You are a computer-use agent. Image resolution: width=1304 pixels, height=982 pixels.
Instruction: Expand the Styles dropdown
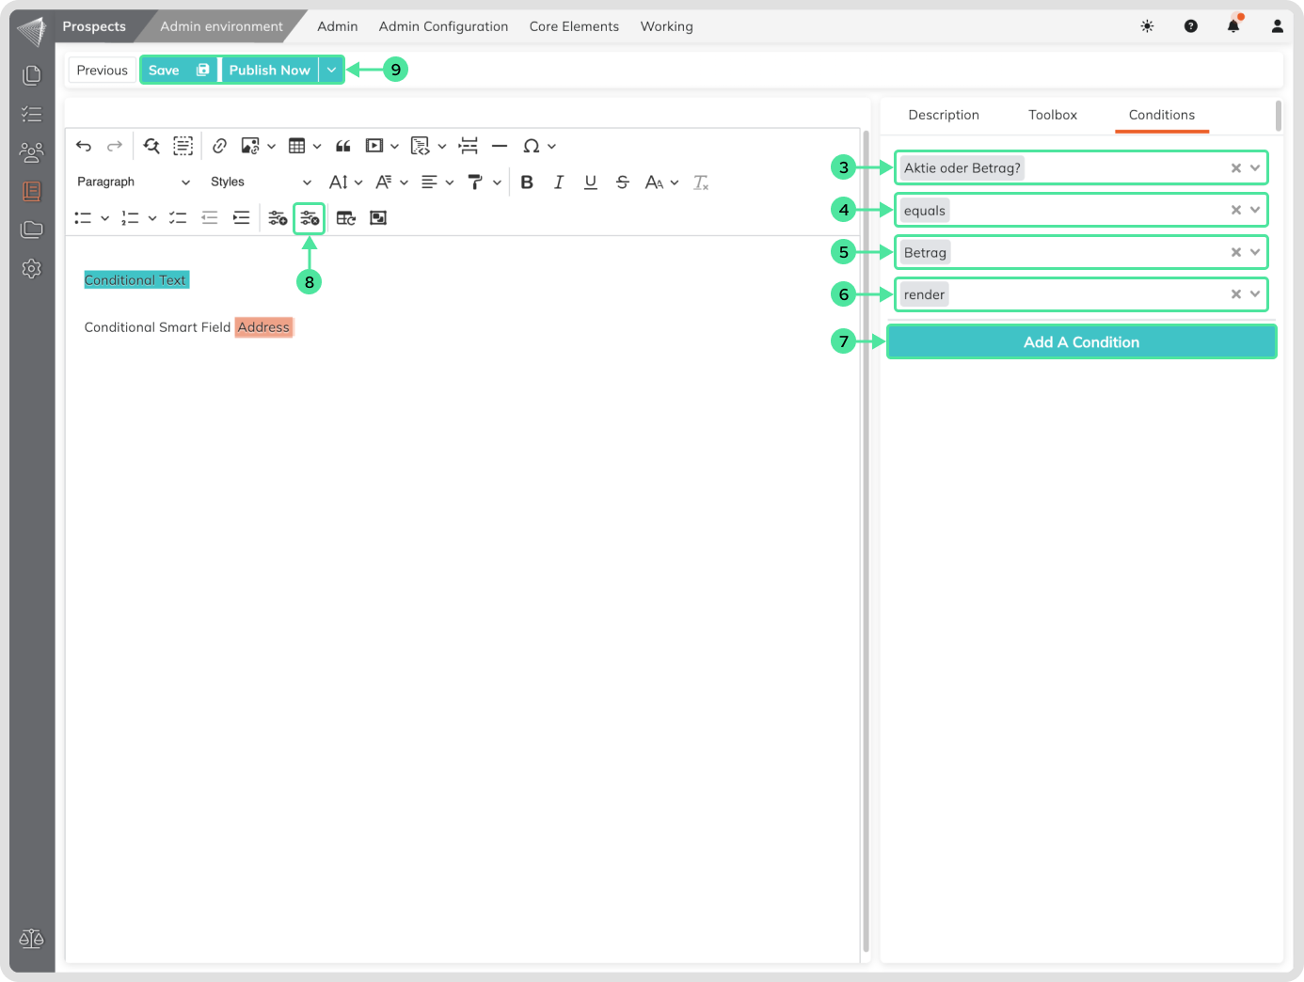260,182
